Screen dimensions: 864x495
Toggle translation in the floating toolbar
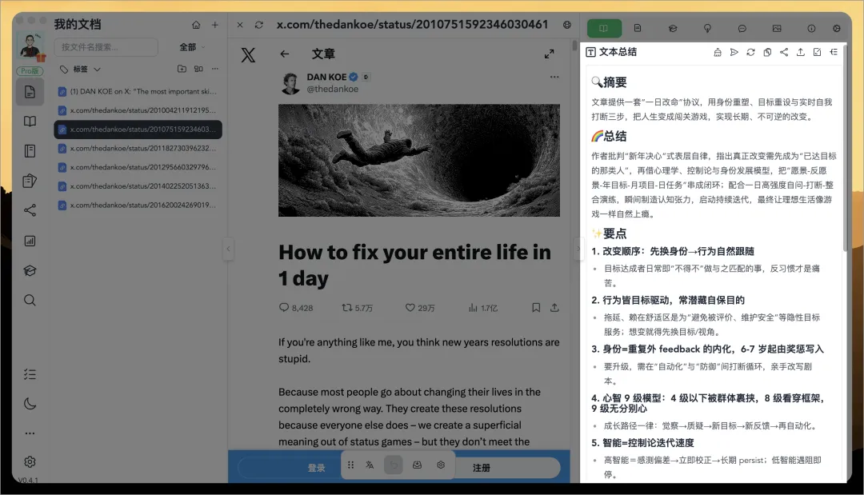click(371, 464)
